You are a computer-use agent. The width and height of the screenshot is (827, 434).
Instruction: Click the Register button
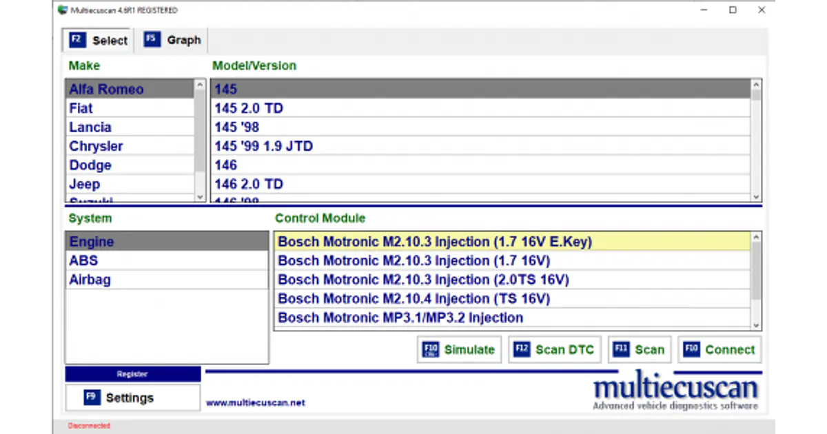click(133, 374)
